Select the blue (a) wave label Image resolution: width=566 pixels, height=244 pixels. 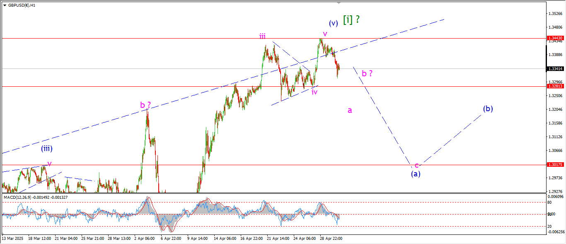(x=416, y=174)
